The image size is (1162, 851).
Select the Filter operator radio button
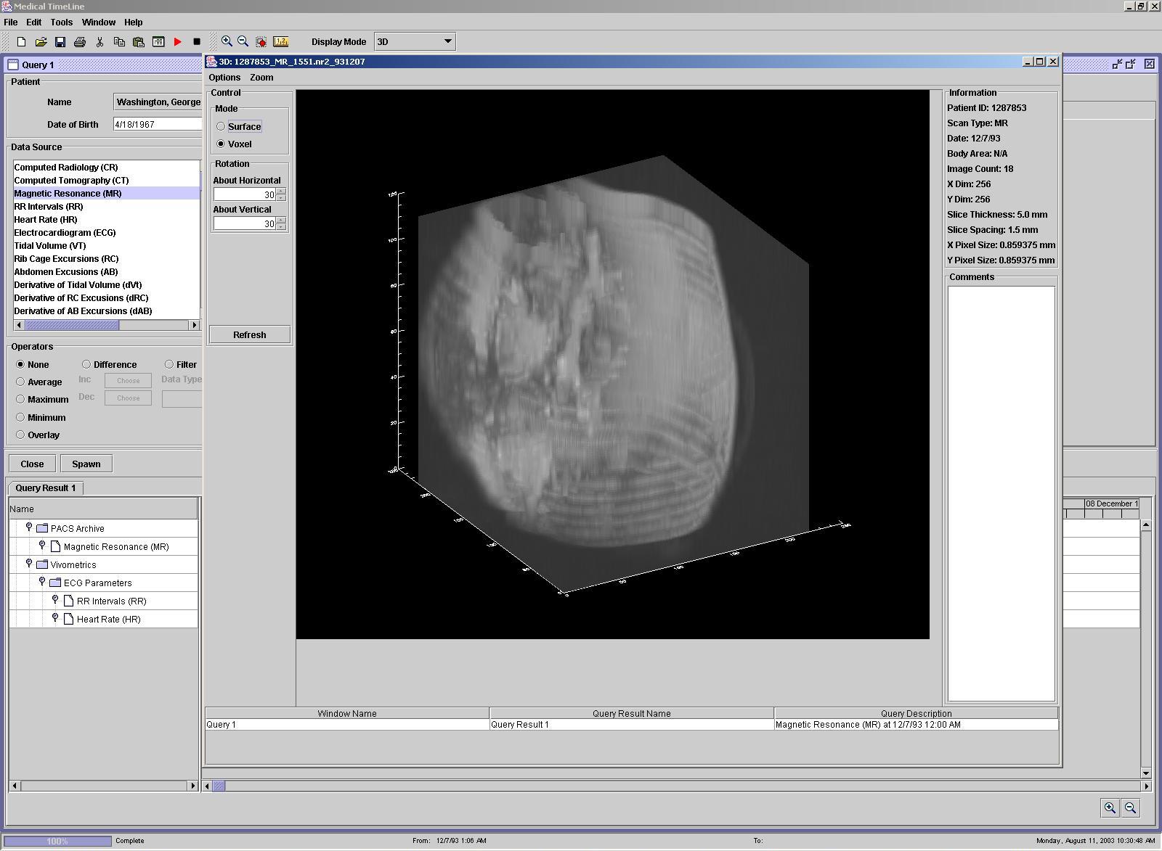coord(169,364)
